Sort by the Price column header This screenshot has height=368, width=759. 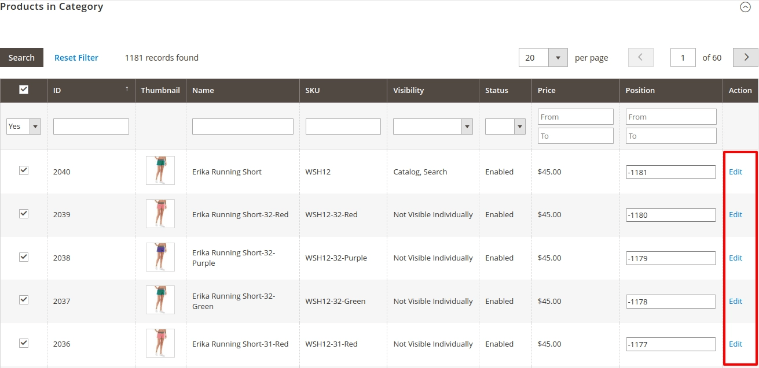pos(575,91)
